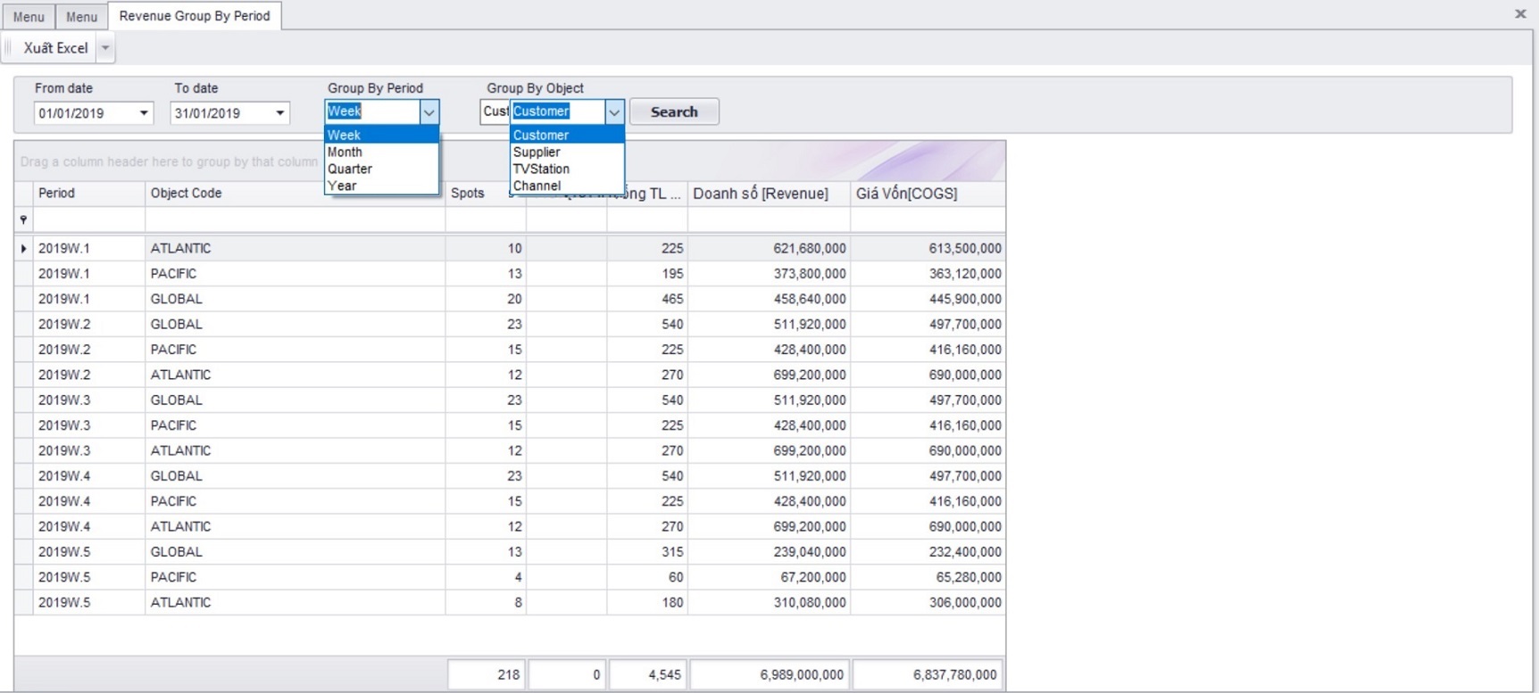Image resolution: width=1540 pixels, height=693 pixels.
Task: Pick TVStation in the object list
Action: point(567,169)
